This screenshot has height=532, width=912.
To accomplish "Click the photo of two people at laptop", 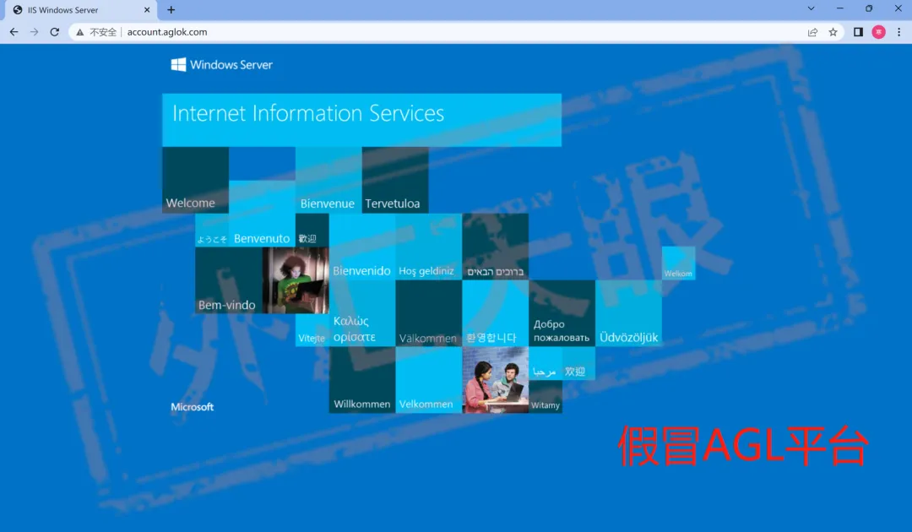I will click(496, 380).
